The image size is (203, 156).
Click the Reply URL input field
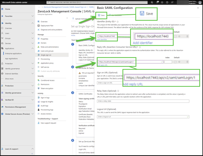tap(130, 62)
